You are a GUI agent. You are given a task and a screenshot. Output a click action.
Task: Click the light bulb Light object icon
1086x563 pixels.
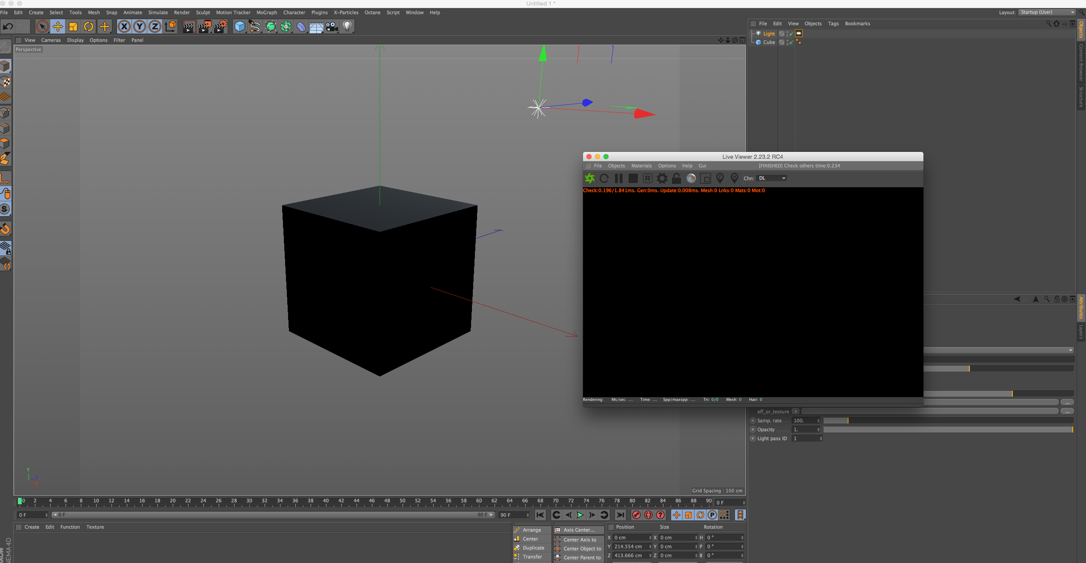(x=347, y=27)
